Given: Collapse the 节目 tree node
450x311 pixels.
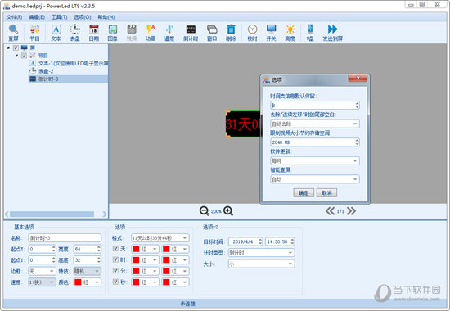Looking at the screenshot, I should click(16, 56).
